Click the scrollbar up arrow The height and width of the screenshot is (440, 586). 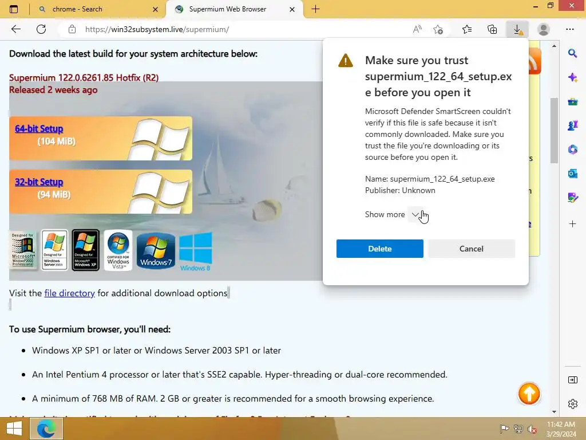click(x=554, y=46)
